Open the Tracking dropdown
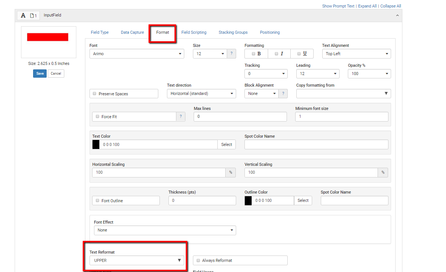446x272 pixels. point(266,74)
